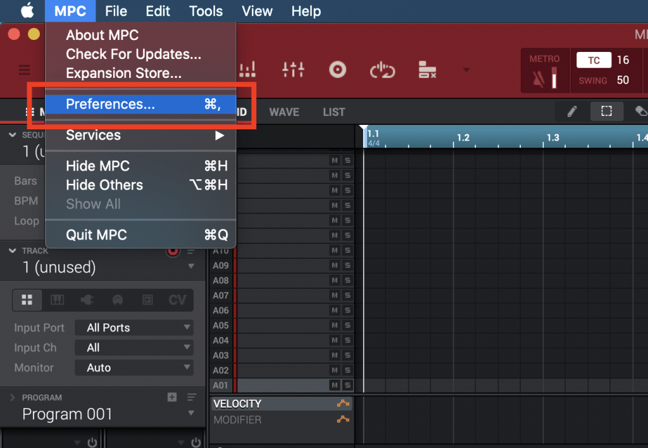The image size is (648, 448).
Task: Select the marquee selection tool
Action: pos(606,112)
